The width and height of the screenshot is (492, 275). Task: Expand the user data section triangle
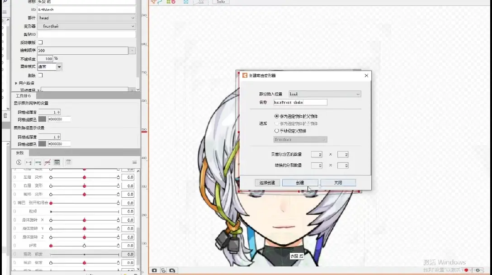pyautogui.click(x=16, y=83)
